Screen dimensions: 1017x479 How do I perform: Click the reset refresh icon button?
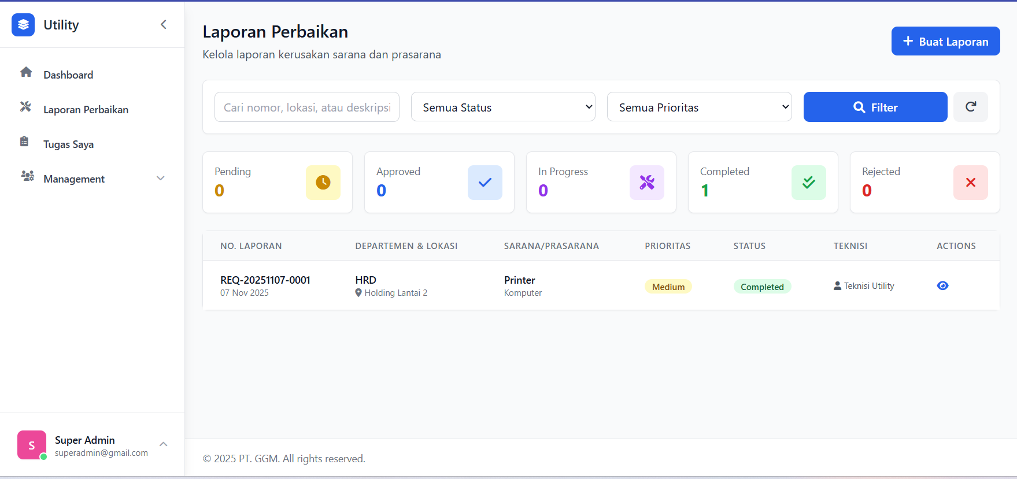(x=971, y=107)
